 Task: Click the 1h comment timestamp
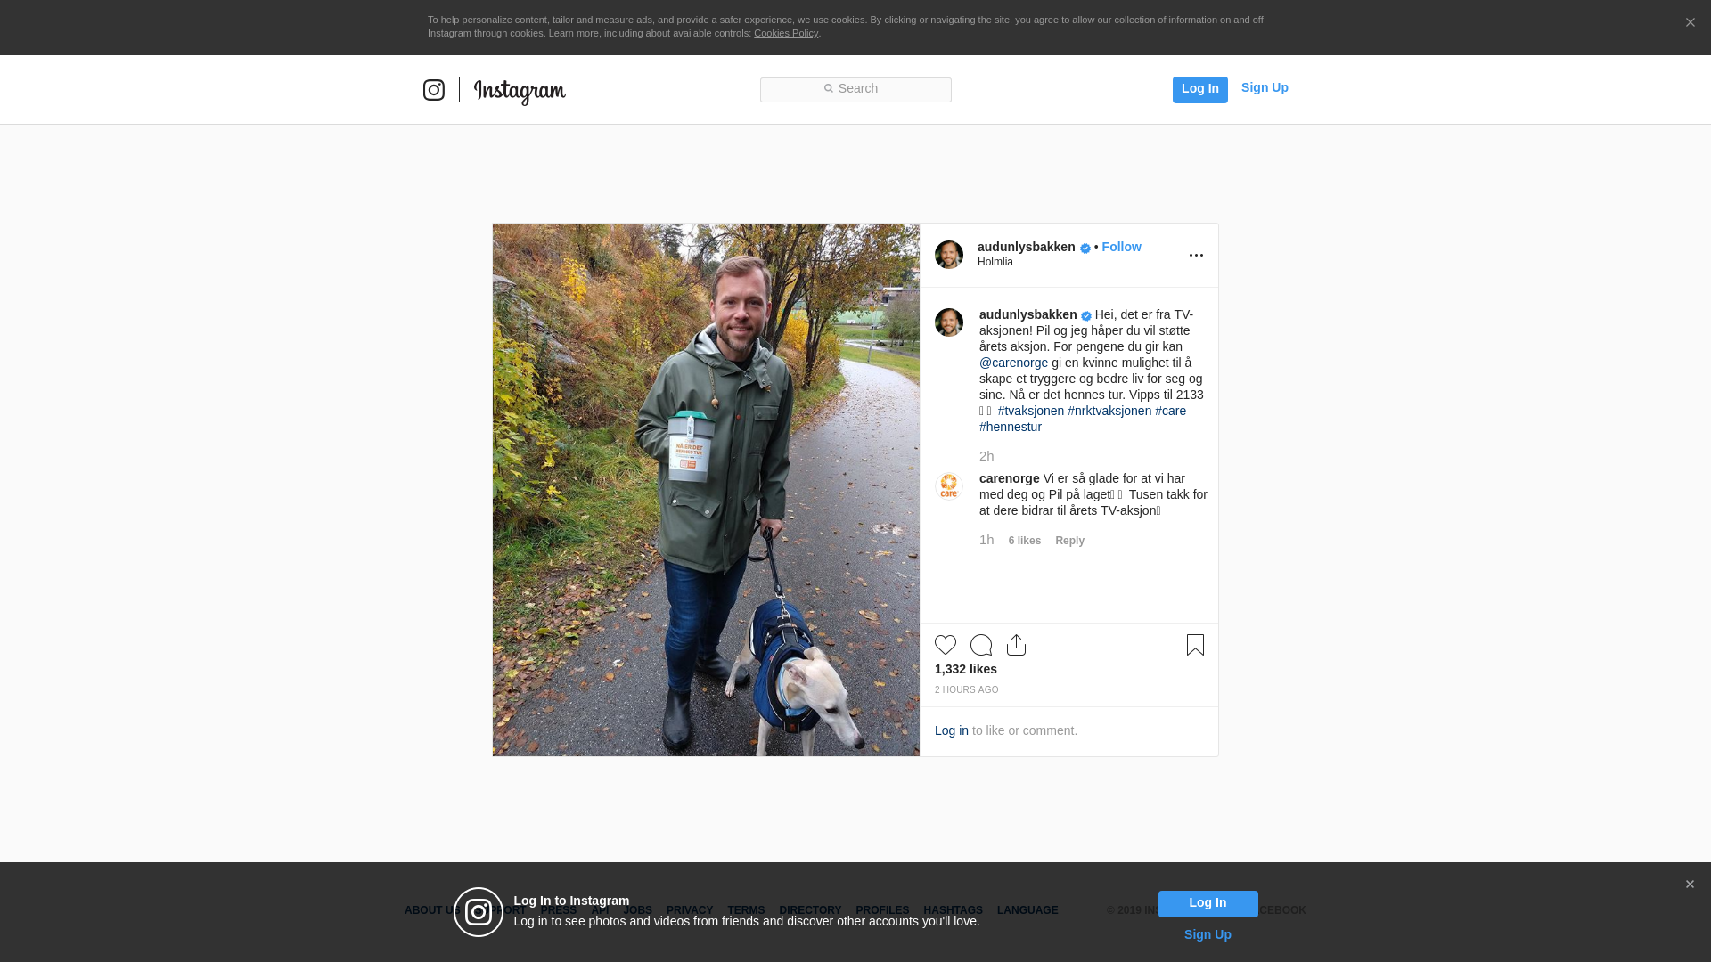click(986, 540)
